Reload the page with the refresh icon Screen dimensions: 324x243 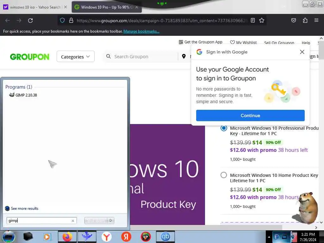(30, 21)
